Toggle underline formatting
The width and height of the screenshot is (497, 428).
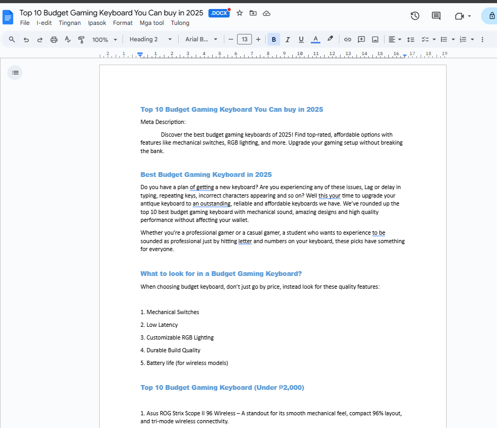[x=301, y=39]
